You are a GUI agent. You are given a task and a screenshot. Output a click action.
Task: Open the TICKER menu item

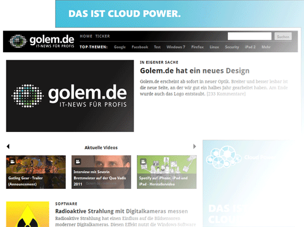103,36
